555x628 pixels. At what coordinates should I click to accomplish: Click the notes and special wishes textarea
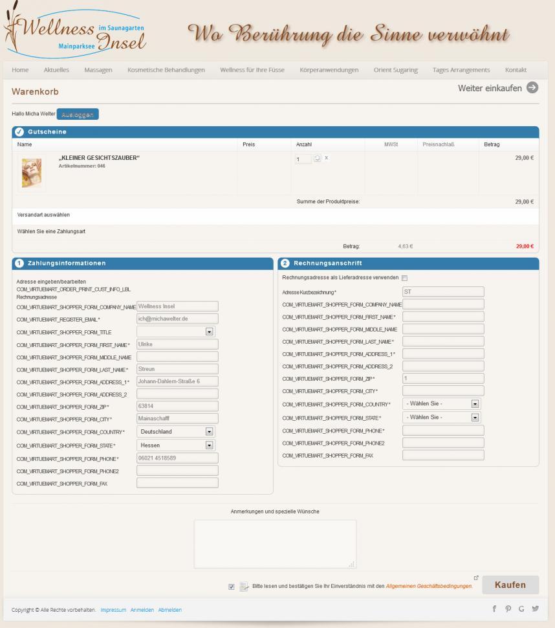[x=275, y=544]
